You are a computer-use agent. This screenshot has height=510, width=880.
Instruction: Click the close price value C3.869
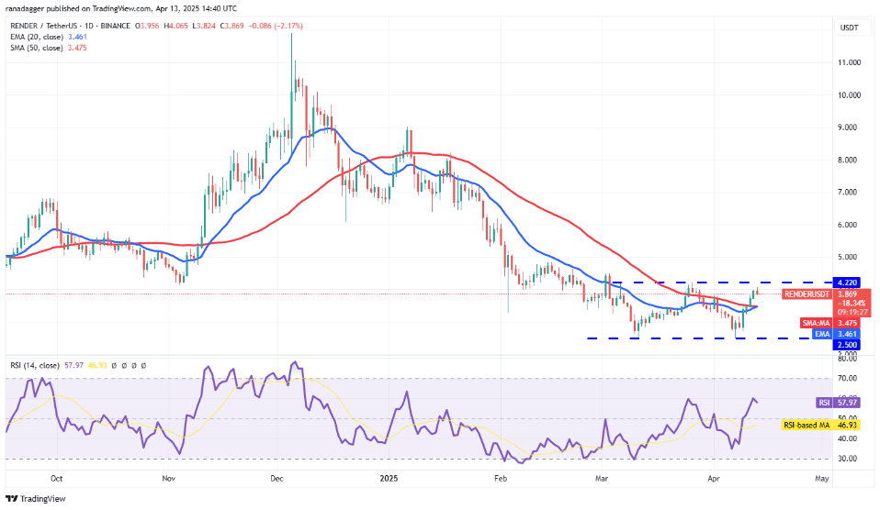231,26
